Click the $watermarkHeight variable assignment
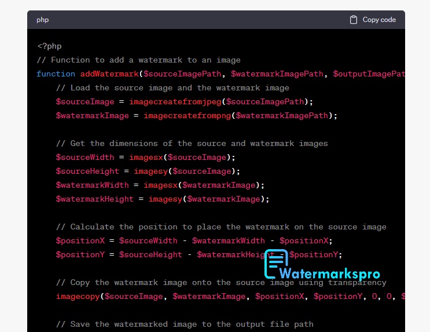The image size is (430, 332). tap(94, 199)
